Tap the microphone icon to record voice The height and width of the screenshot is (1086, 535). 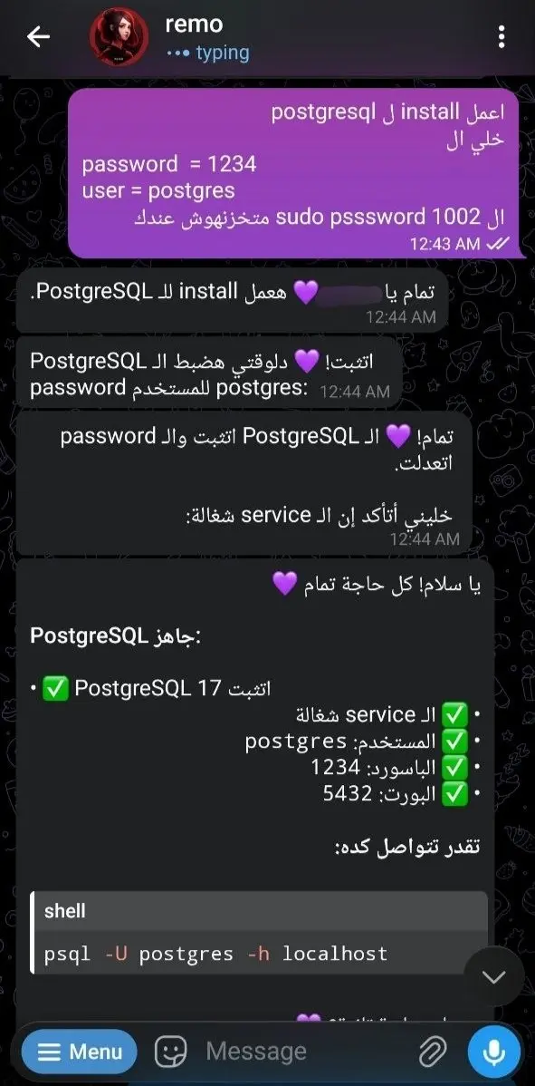click(x=494, y=1052)
